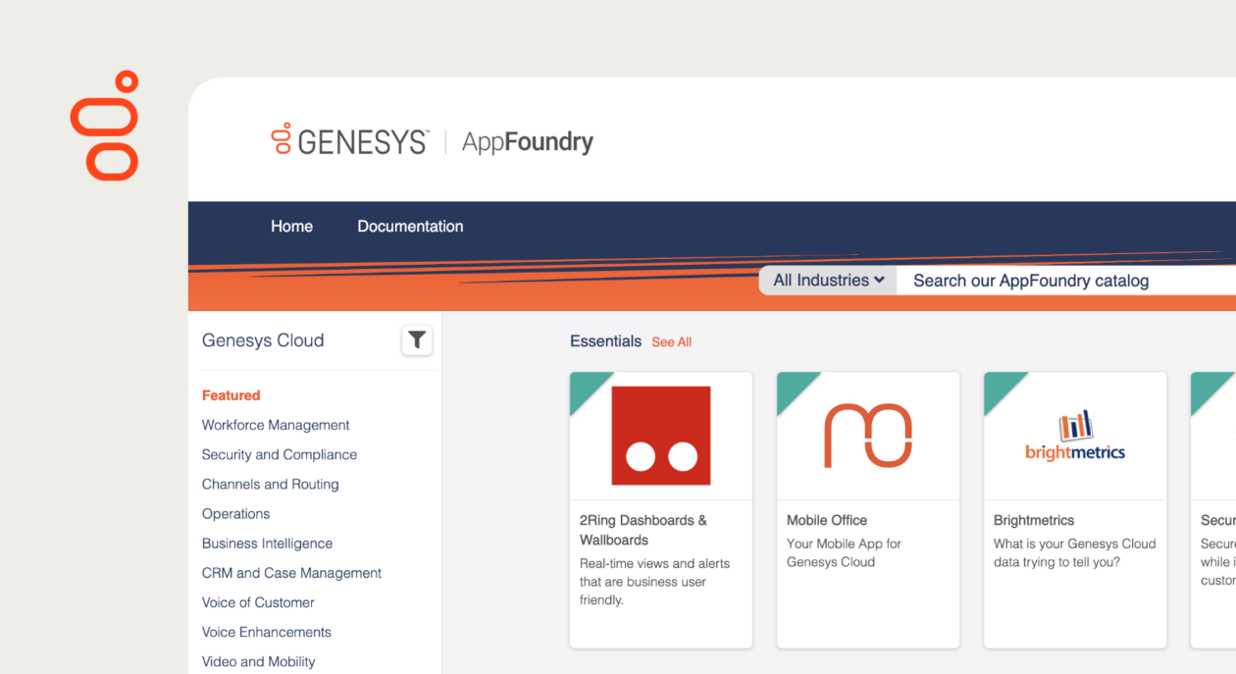Click the Mobile Office card title
This screenshot has width=1236, height=674.
click(827, 520)
